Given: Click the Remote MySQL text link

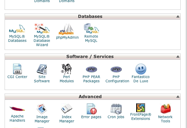Looking at the screenshot, I should click(x=91, y=39).
